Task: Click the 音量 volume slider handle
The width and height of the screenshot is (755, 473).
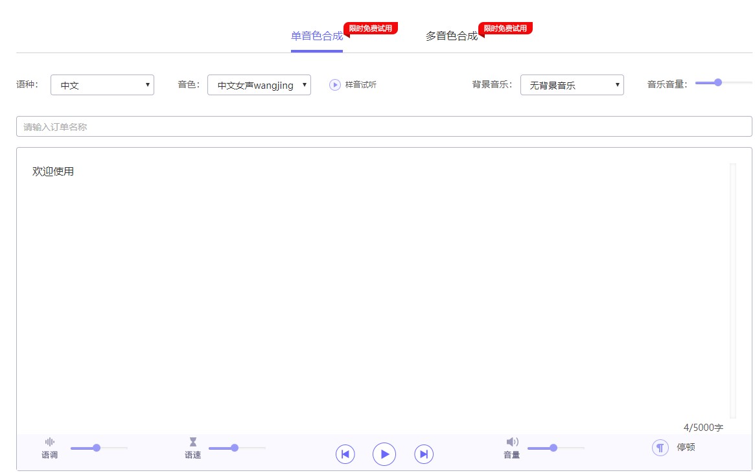Action: [x=553, y=448]
